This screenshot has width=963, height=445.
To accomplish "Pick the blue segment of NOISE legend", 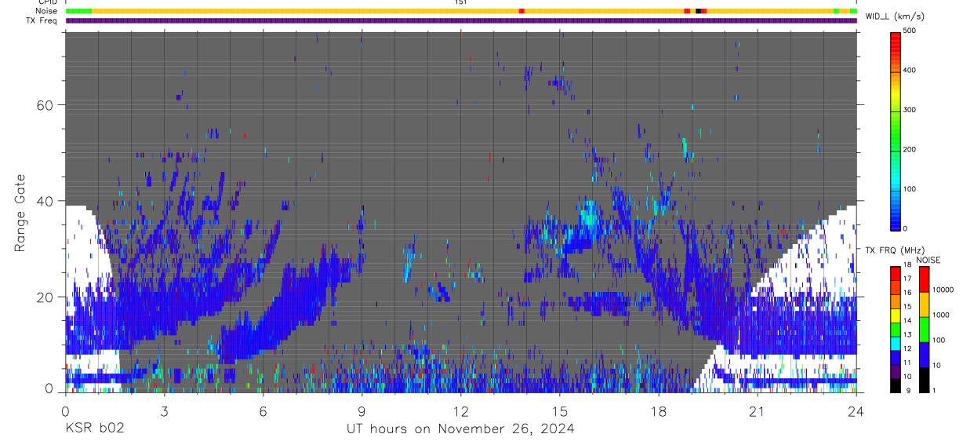I will [x=923, y=355].
